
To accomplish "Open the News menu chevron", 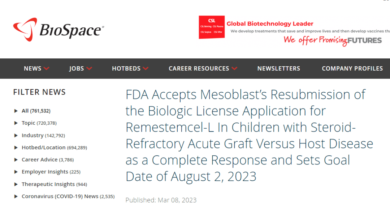I will click(x=46, y=69).
